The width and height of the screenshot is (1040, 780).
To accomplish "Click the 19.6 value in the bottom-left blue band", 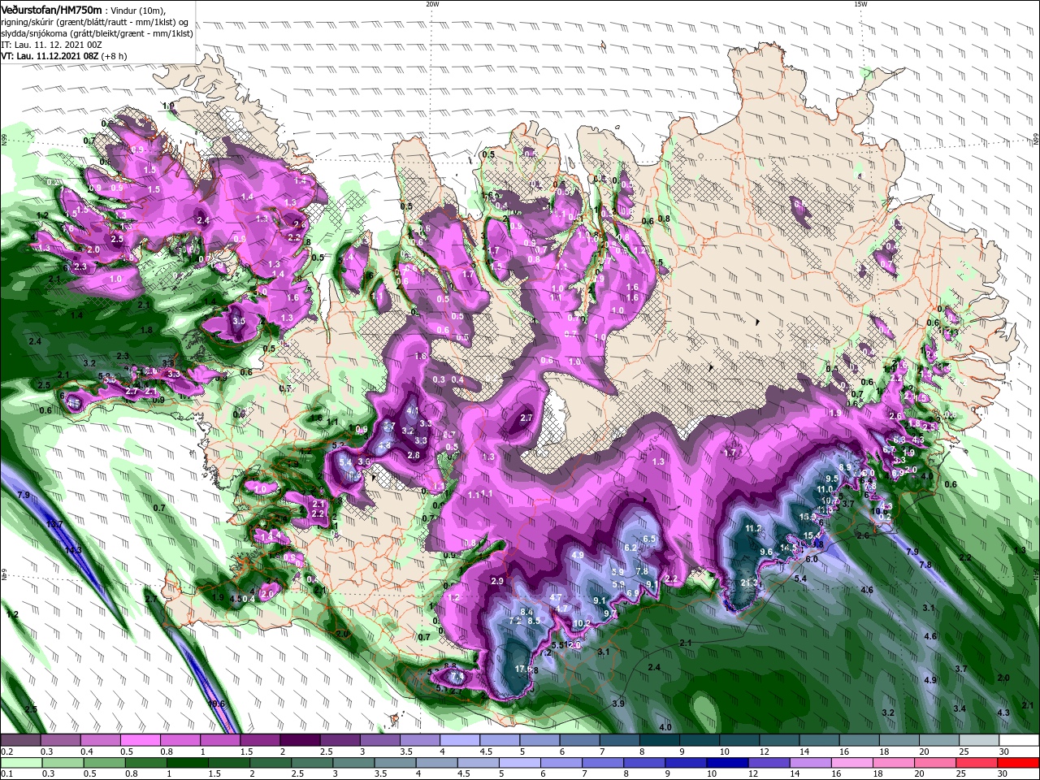I will coord(216,704).
